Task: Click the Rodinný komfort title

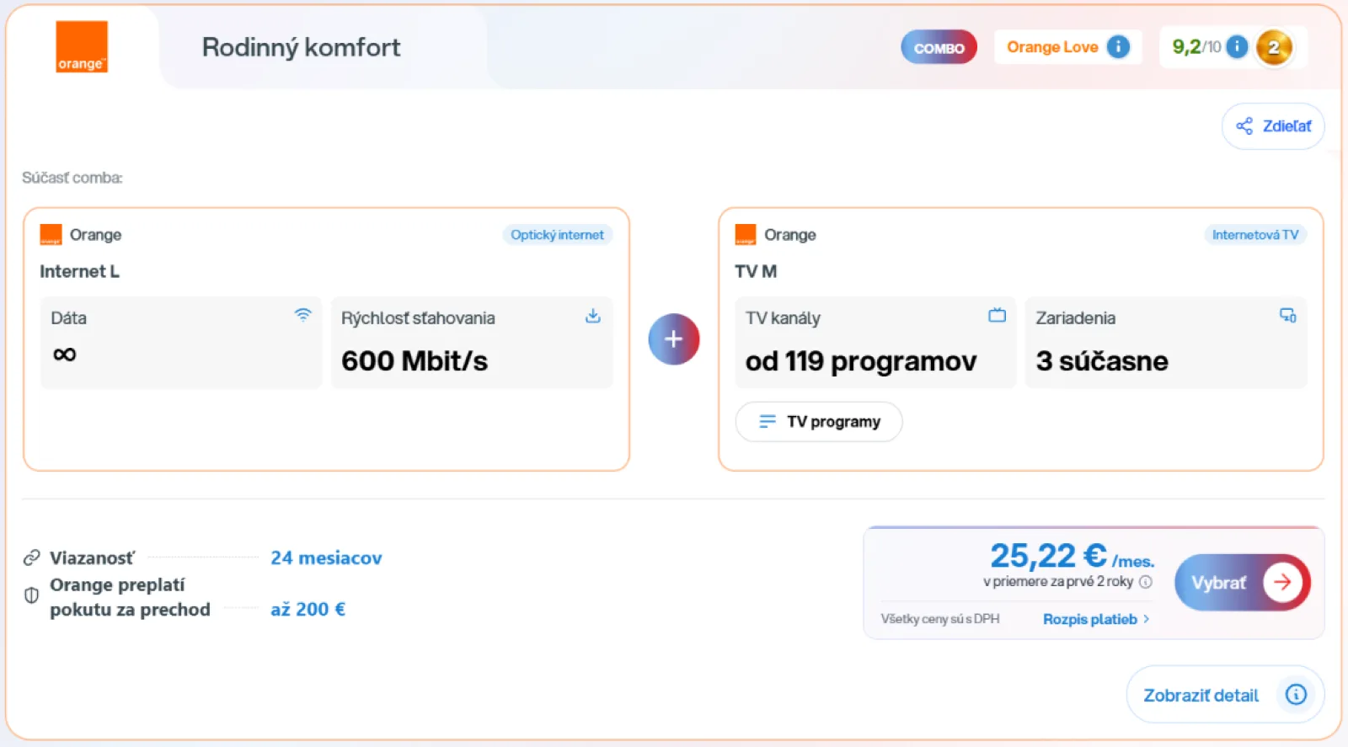Action: tap(301, 47)
